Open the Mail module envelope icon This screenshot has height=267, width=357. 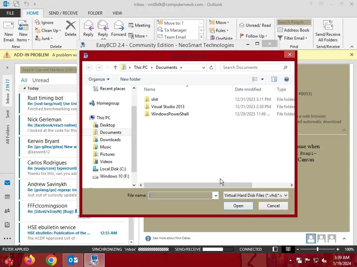[7, 183]
